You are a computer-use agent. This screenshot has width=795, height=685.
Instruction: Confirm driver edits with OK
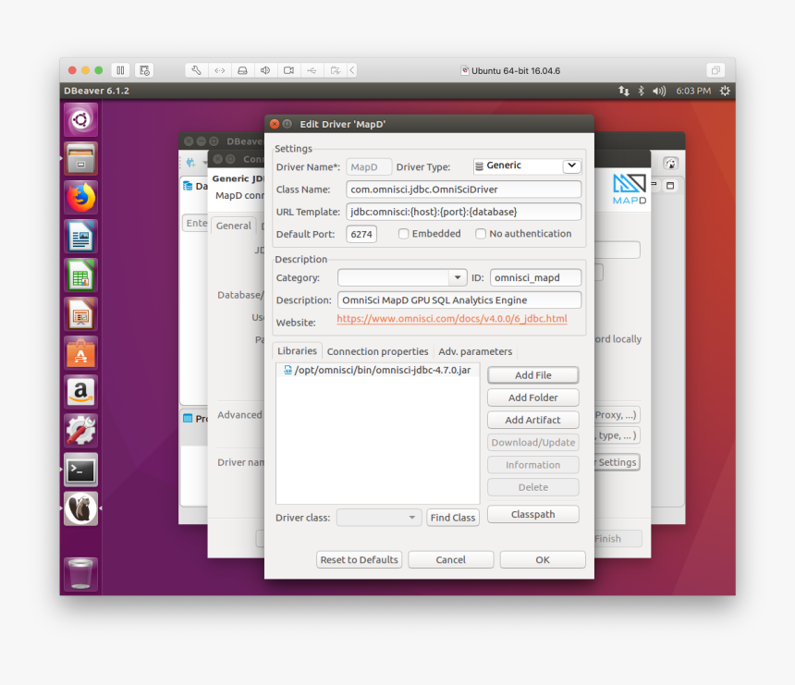(543, 560)
